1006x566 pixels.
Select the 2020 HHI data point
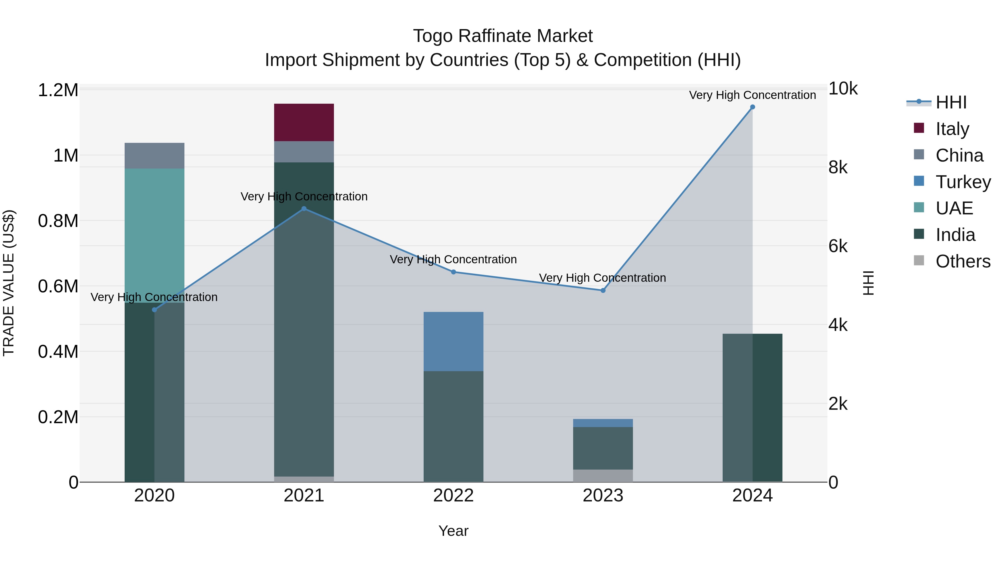154,310
